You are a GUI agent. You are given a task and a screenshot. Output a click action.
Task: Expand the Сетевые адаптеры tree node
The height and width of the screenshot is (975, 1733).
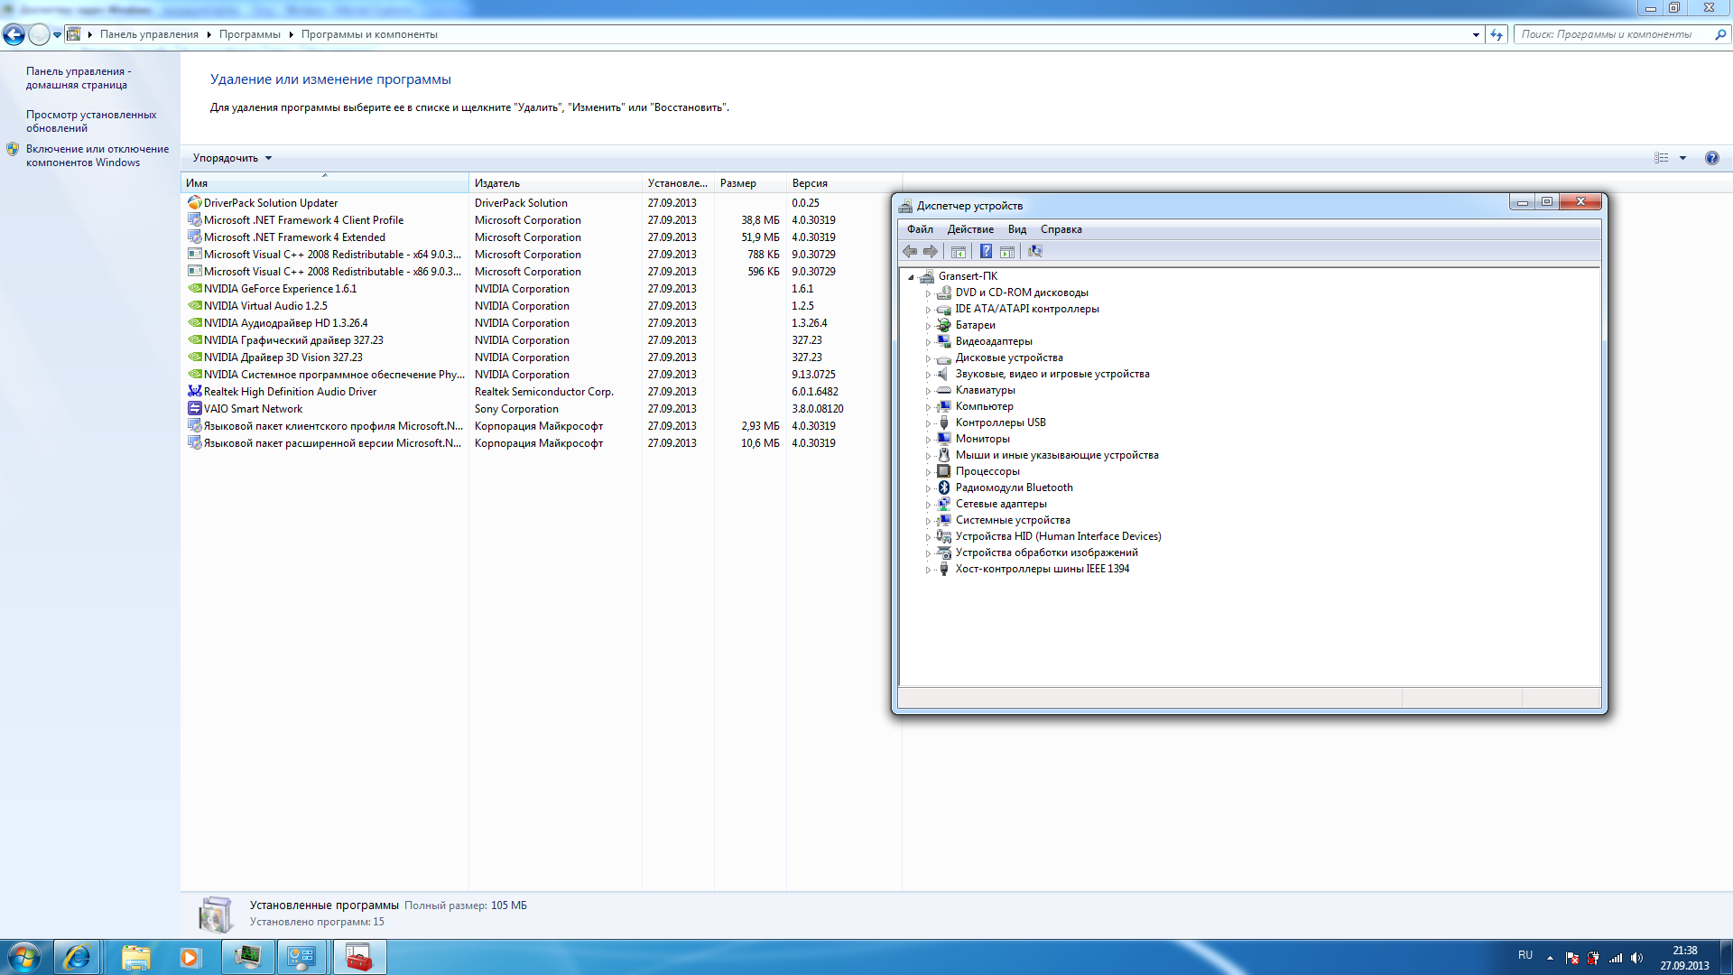click(928, 505)
